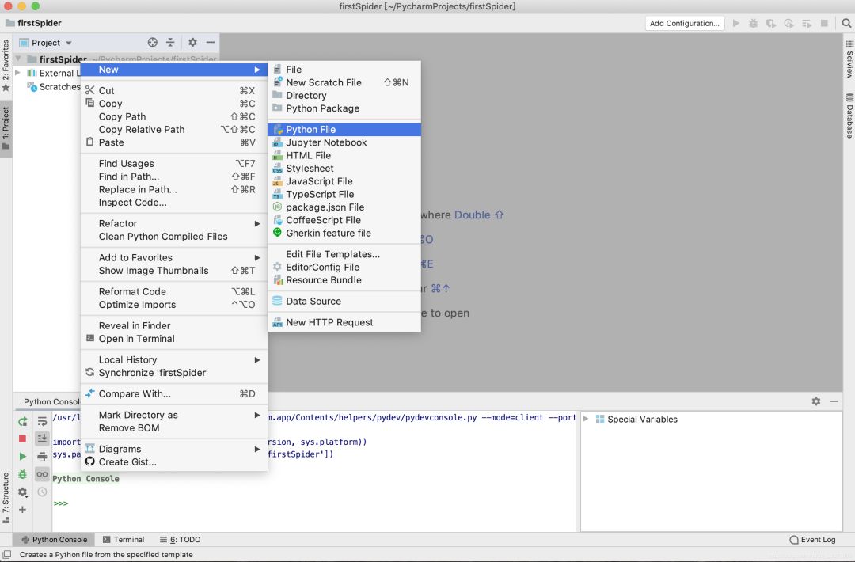
Task: Rerun the Python console (green arrow)
Action: 22,421
